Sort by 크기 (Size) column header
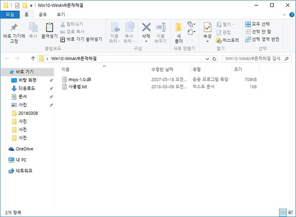The image size is (296, 217). tap(238, 69)
